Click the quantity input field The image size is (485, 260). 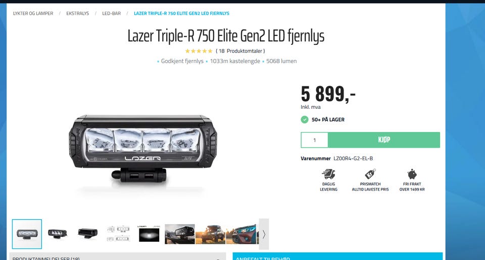point(315,140)
